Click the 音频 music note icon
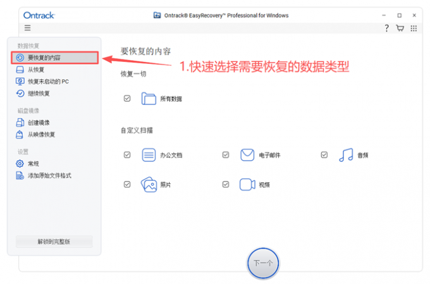Screen dimensions: 430x284 coord(346,155)
